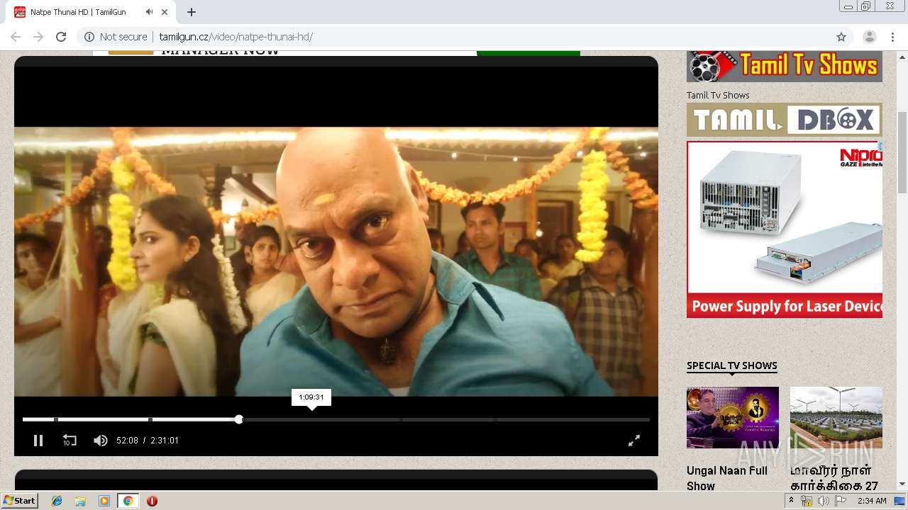Click the Tamil Tv Shows text link
This screenshot has width=908, height=510.
click(x=718, y=95)
